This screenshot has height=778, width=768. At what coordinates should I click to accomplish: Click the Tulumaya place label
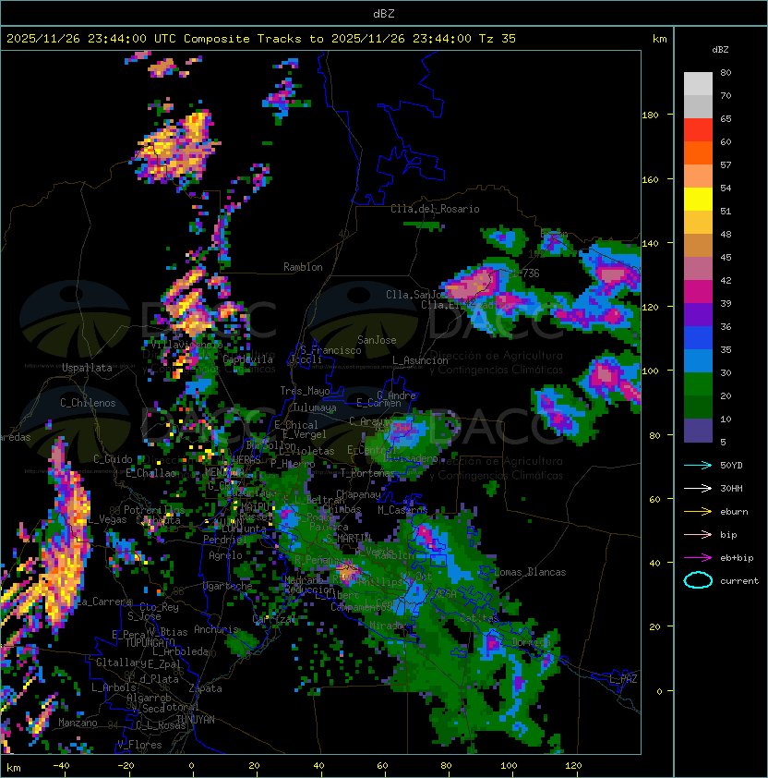click(x=315, y=407)
